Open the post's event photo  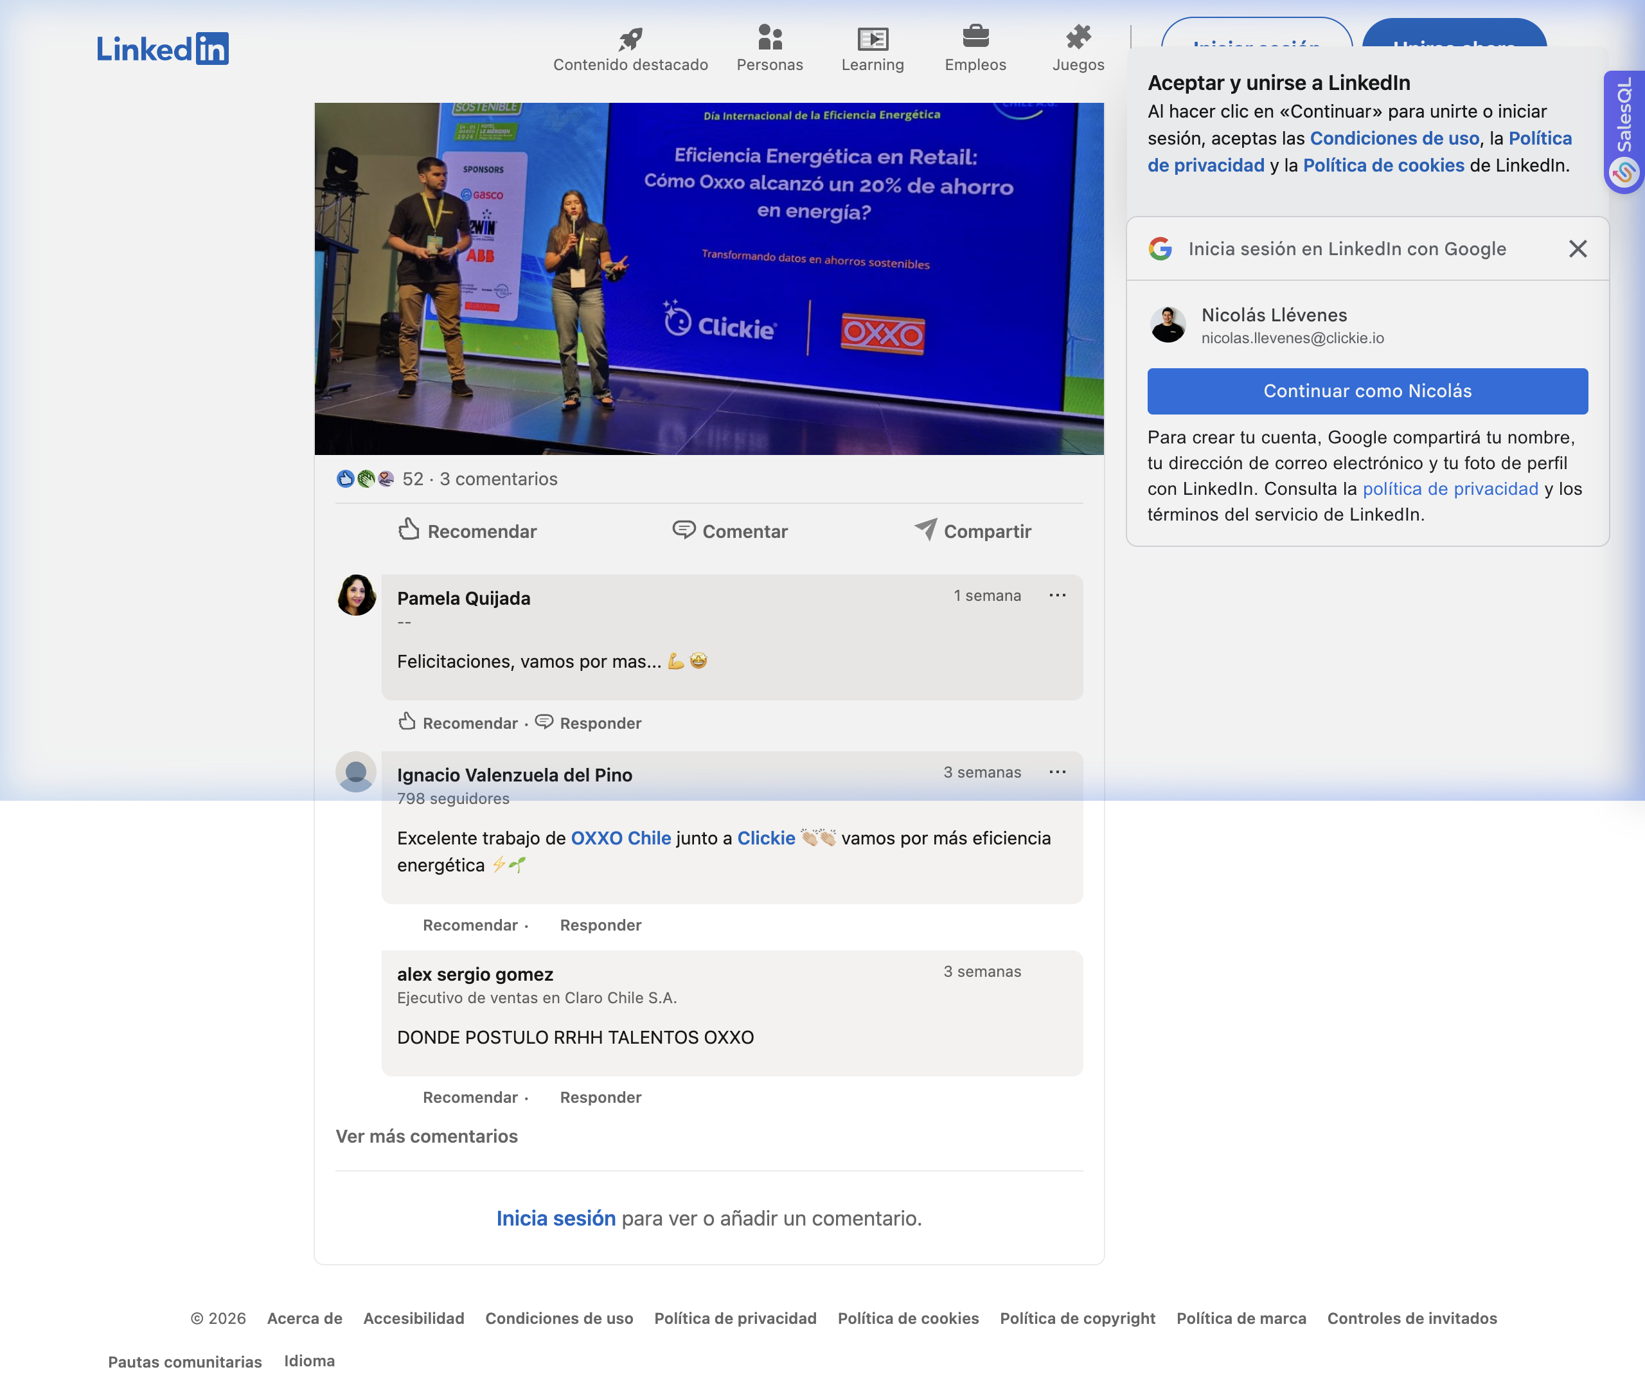click(x=709, y=278)
